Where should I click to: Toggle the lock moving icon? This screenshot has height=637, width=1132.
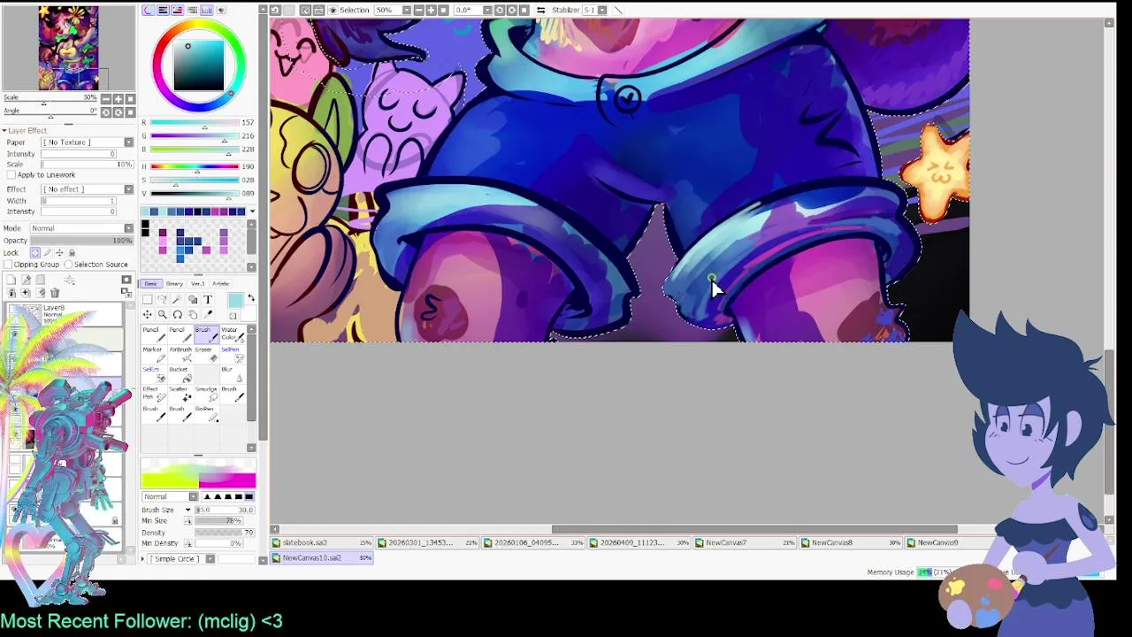pos(59,253)
